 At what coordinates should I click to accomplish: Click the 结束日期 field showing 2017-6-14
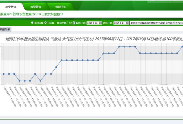119,23
